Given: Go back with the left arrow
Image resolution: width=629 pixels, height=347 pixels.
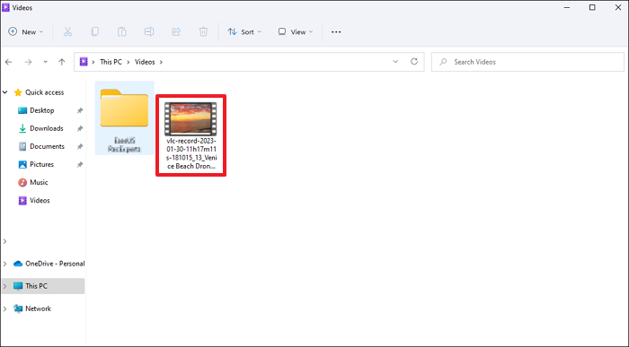Looking at the screenshot, I should click(x=8, y=62).
